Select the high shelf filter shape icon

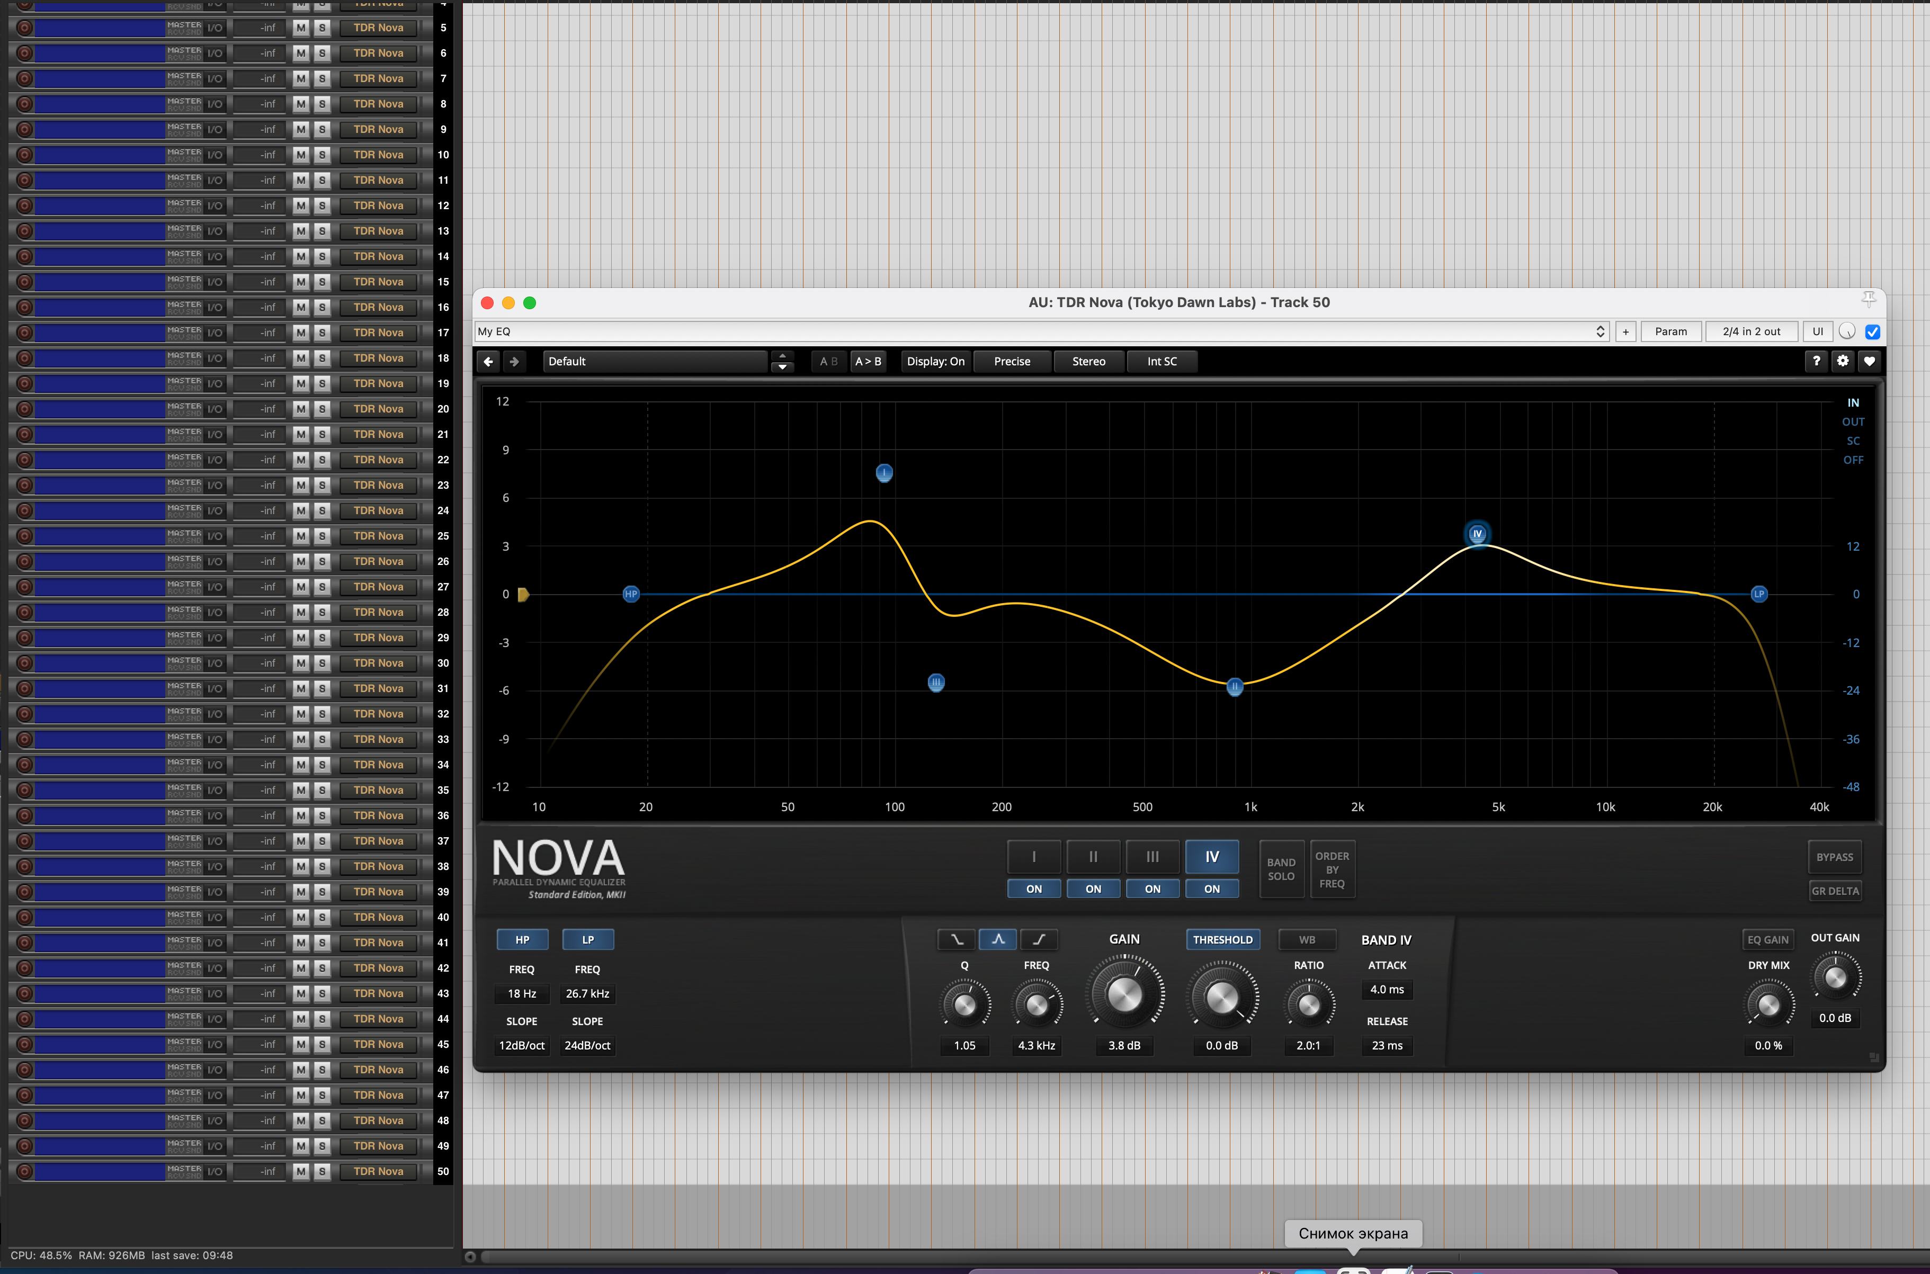(1039, 939)
